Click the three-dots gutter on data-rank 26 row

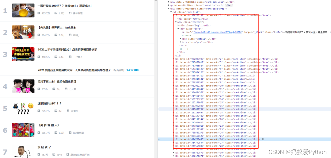160,139
